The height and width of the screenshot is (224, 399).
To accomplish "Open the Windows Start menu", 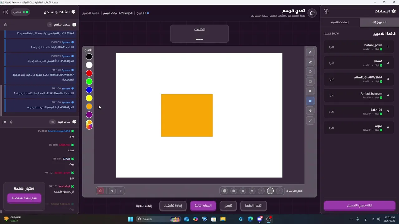I will [x=131, y=219].
